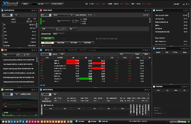Click the Apple Inc row in watch list

pos(95,61)
